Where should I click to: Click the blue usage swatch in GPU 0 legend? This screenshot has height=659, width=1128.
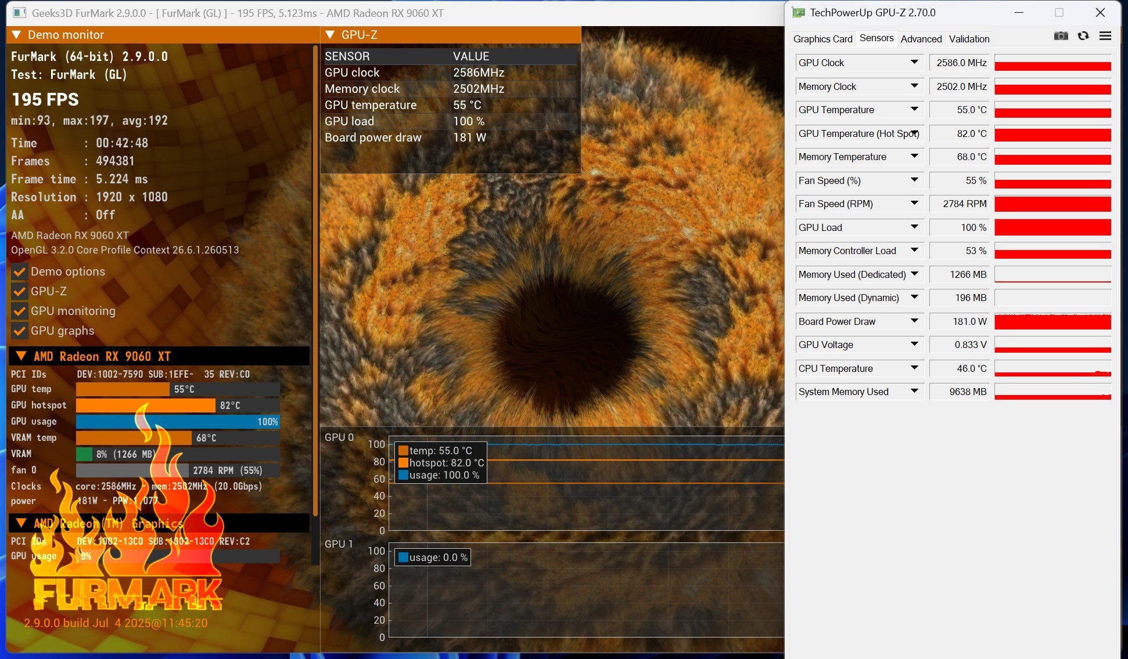403,475
